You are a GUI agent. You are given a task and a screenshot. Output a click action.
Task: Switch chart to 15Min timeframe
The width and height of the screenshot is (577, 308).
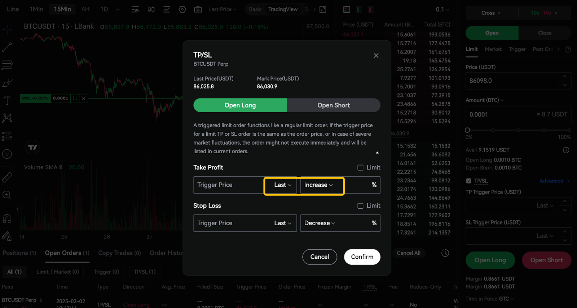point(62,9)
